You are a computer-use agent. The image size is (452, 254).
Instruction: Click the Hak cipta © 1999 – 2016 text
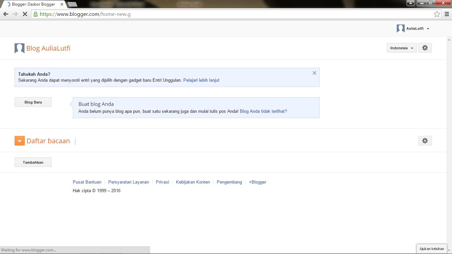97,190
